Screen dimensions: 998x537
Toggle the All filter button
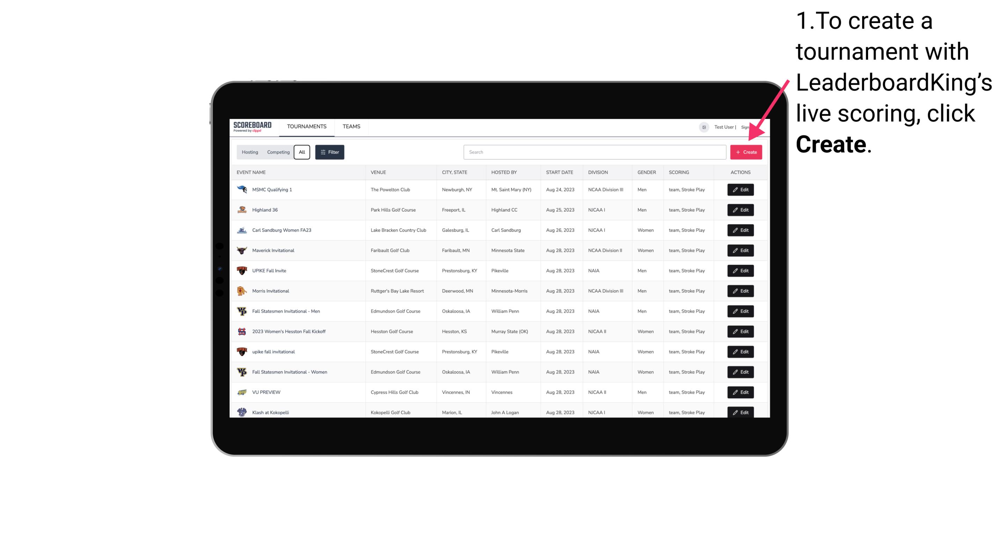302,152
